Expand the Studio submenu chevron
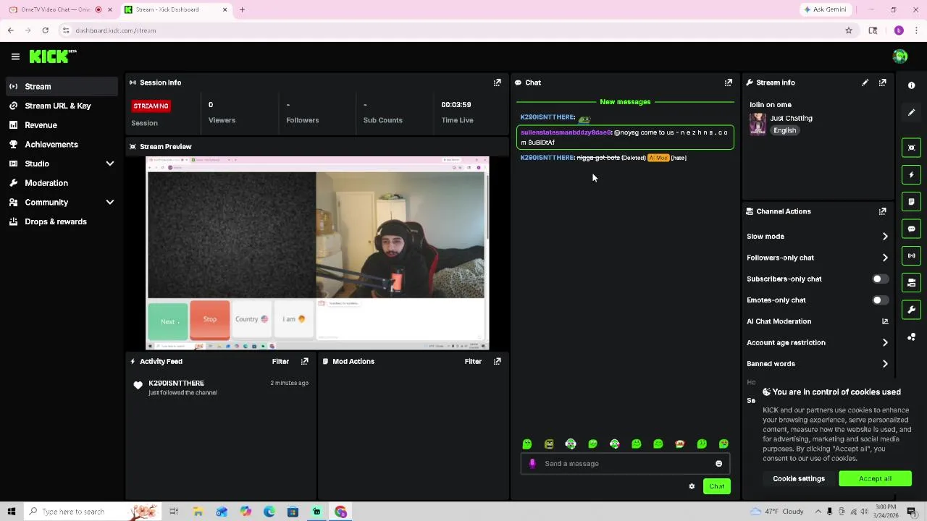The height and width of the screenshot is (521, 927). (x=109, y=164)
